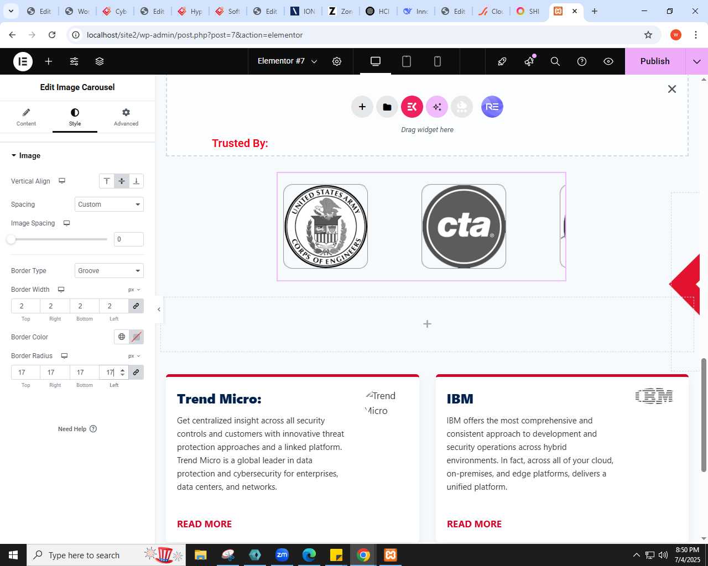This screenshot has height=566, width=708.
Task: Increase Border Radius Left stepper
Action: [x=123, y=370]
